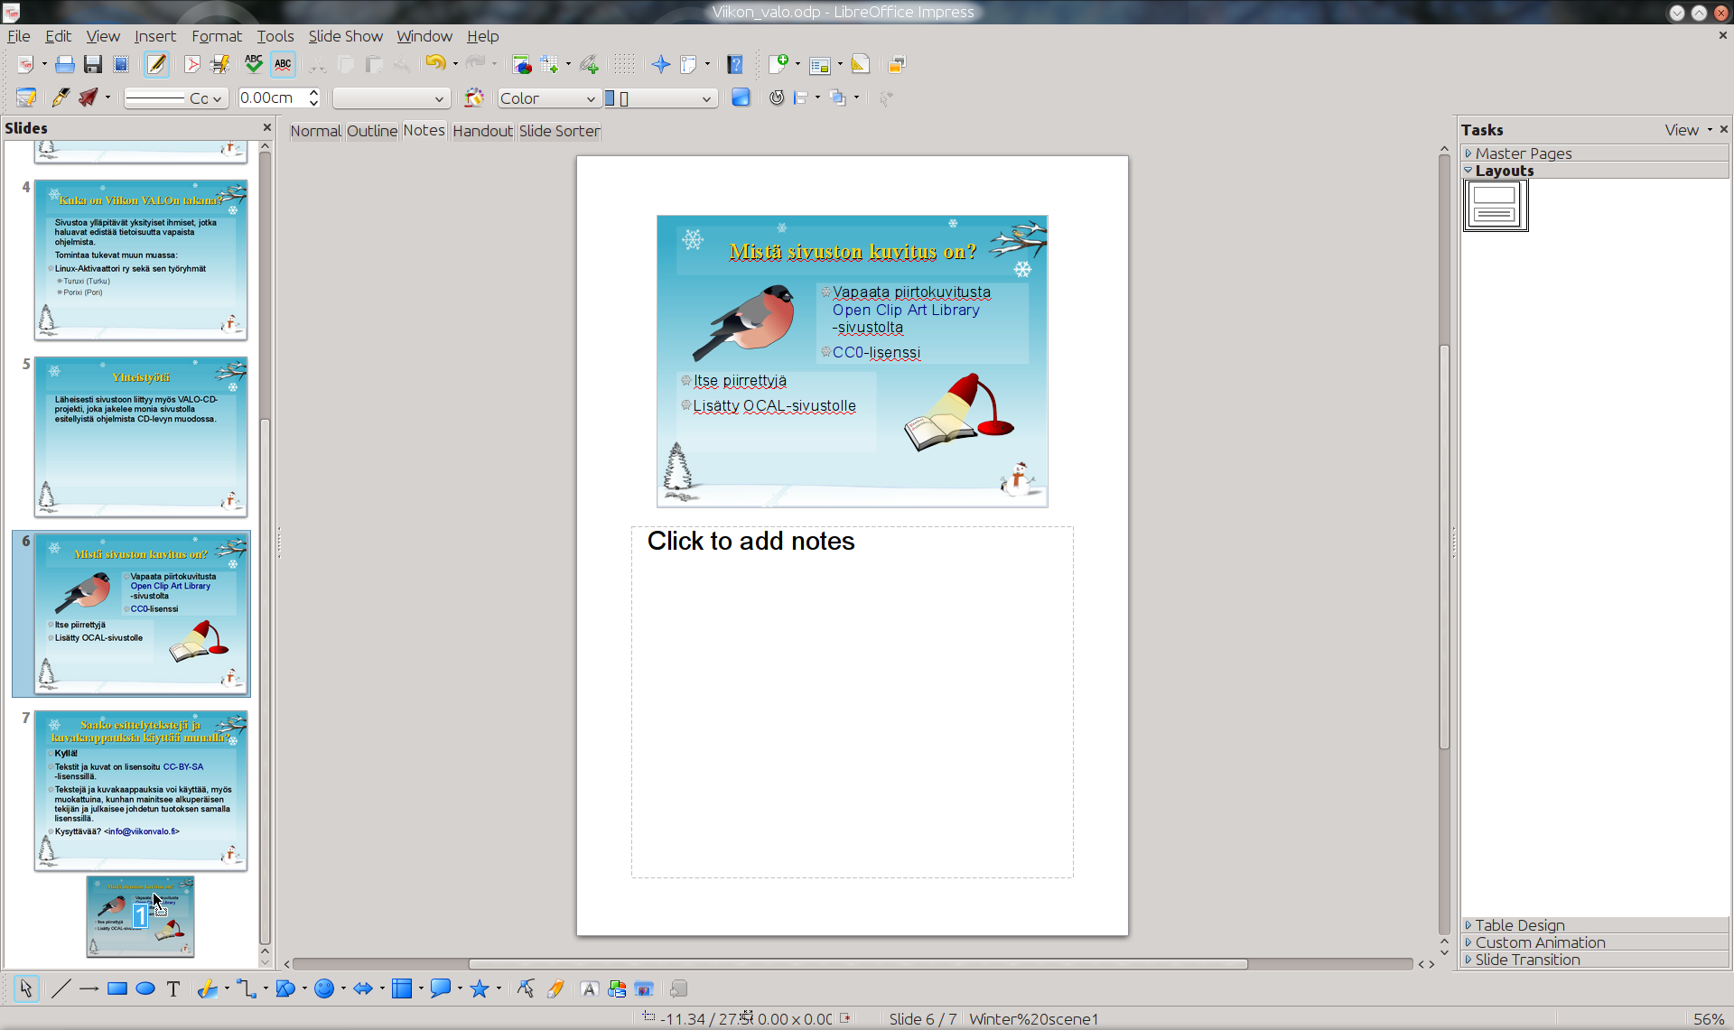This screenshot has height=1030, width=1734.
Task: Choose the Line Ends with Arrow tool
Action: click(89, 988)
